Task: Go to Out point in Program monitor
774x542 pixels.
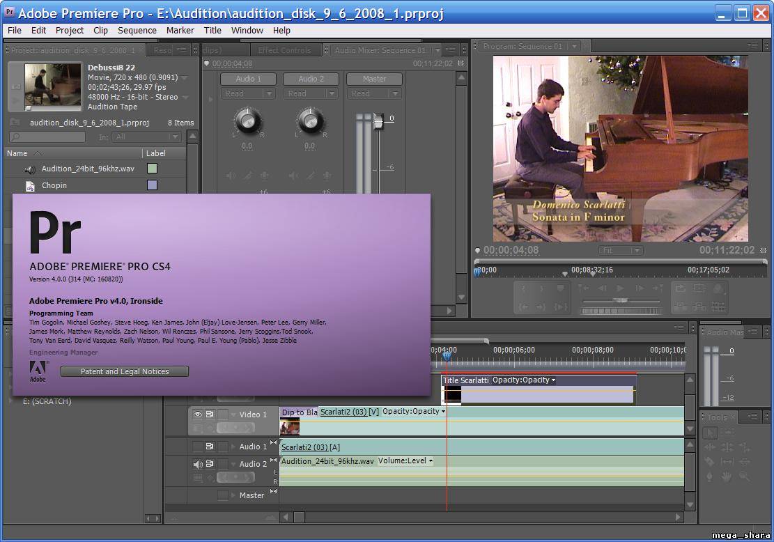Action: [541, 307]
